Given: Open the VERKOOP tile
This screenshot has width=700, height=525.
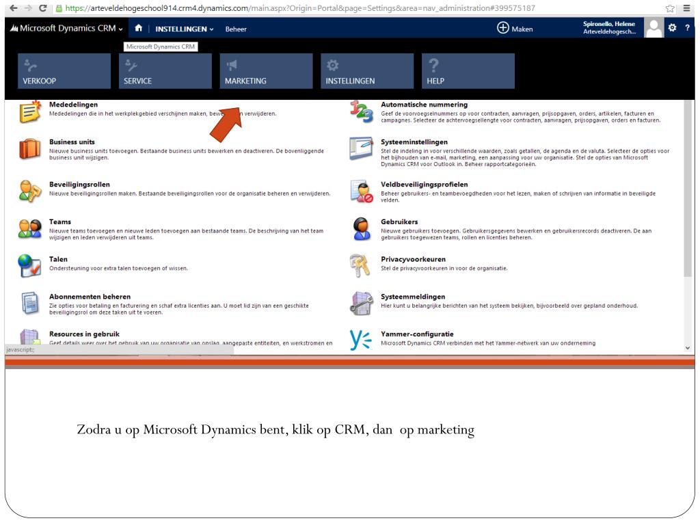Looking at the screenshot, I should [64, 71].
